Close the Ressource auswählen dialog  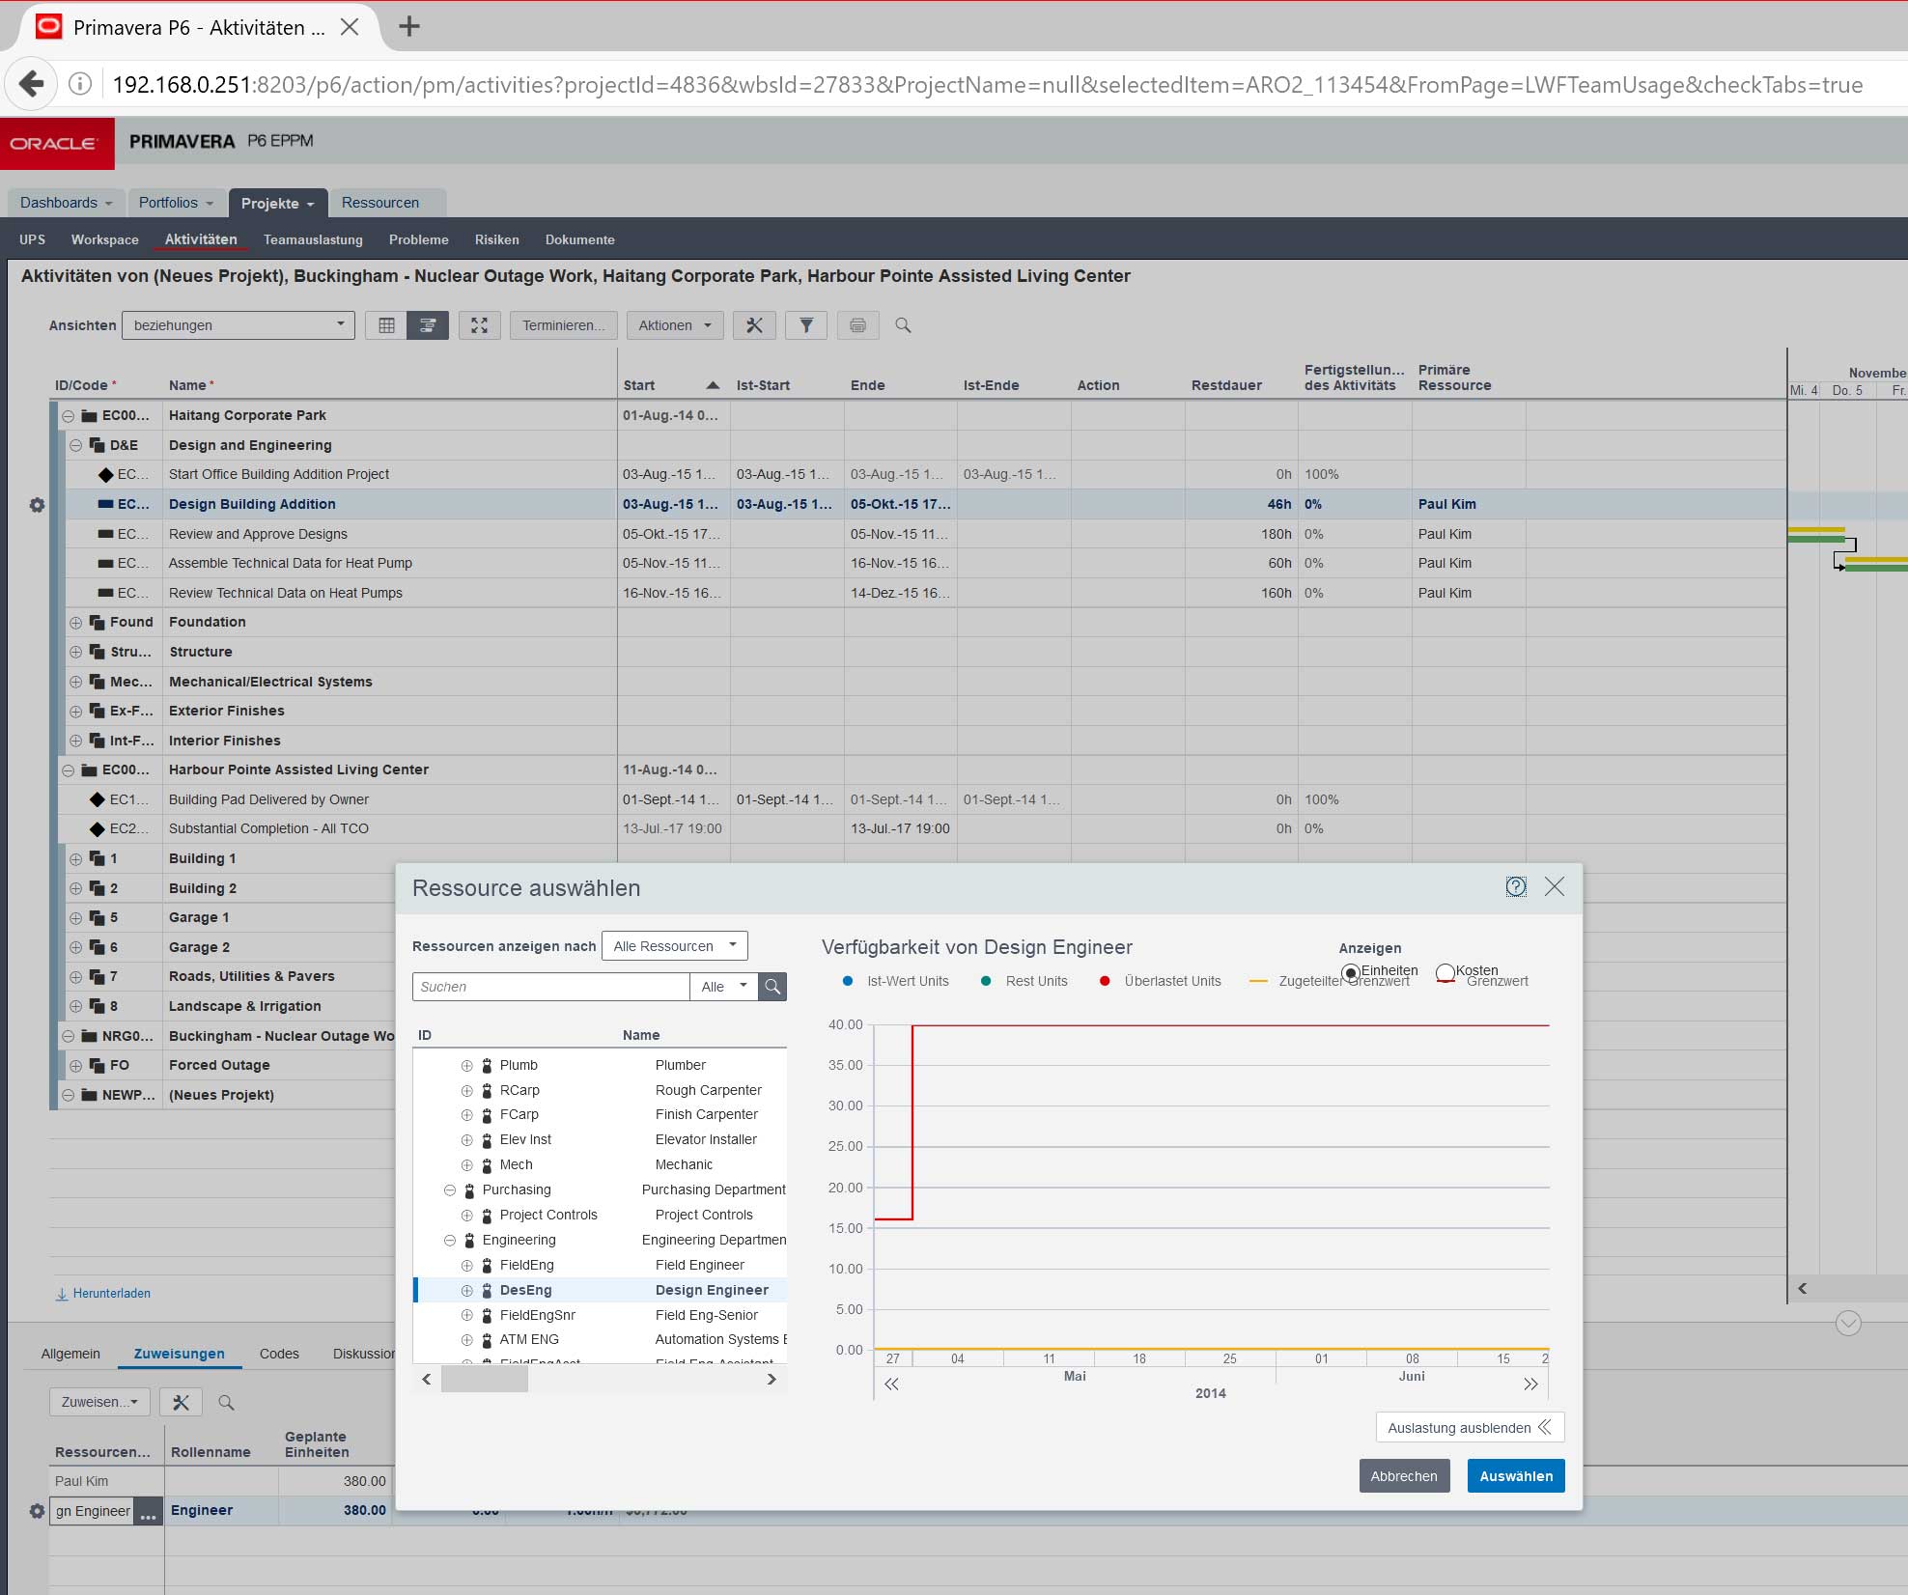point(1555,886)
